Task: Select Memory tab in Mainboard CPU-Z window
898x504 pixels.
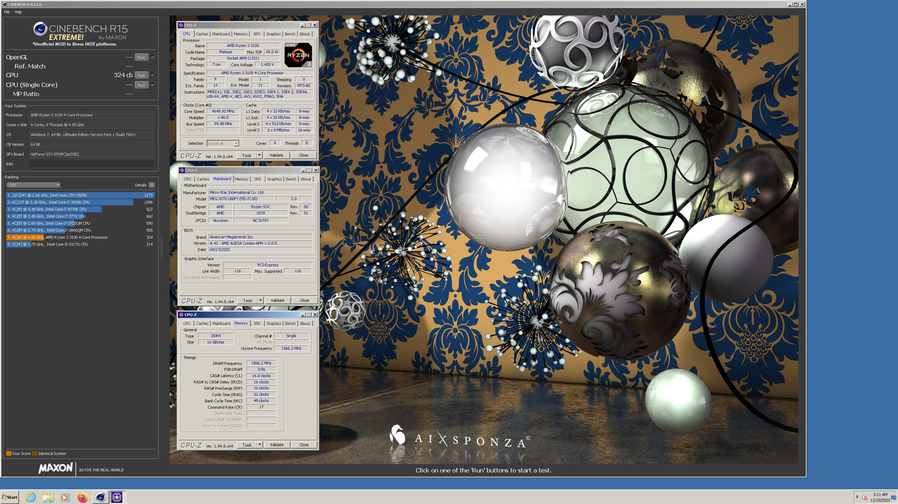Action: click(242, 179)
